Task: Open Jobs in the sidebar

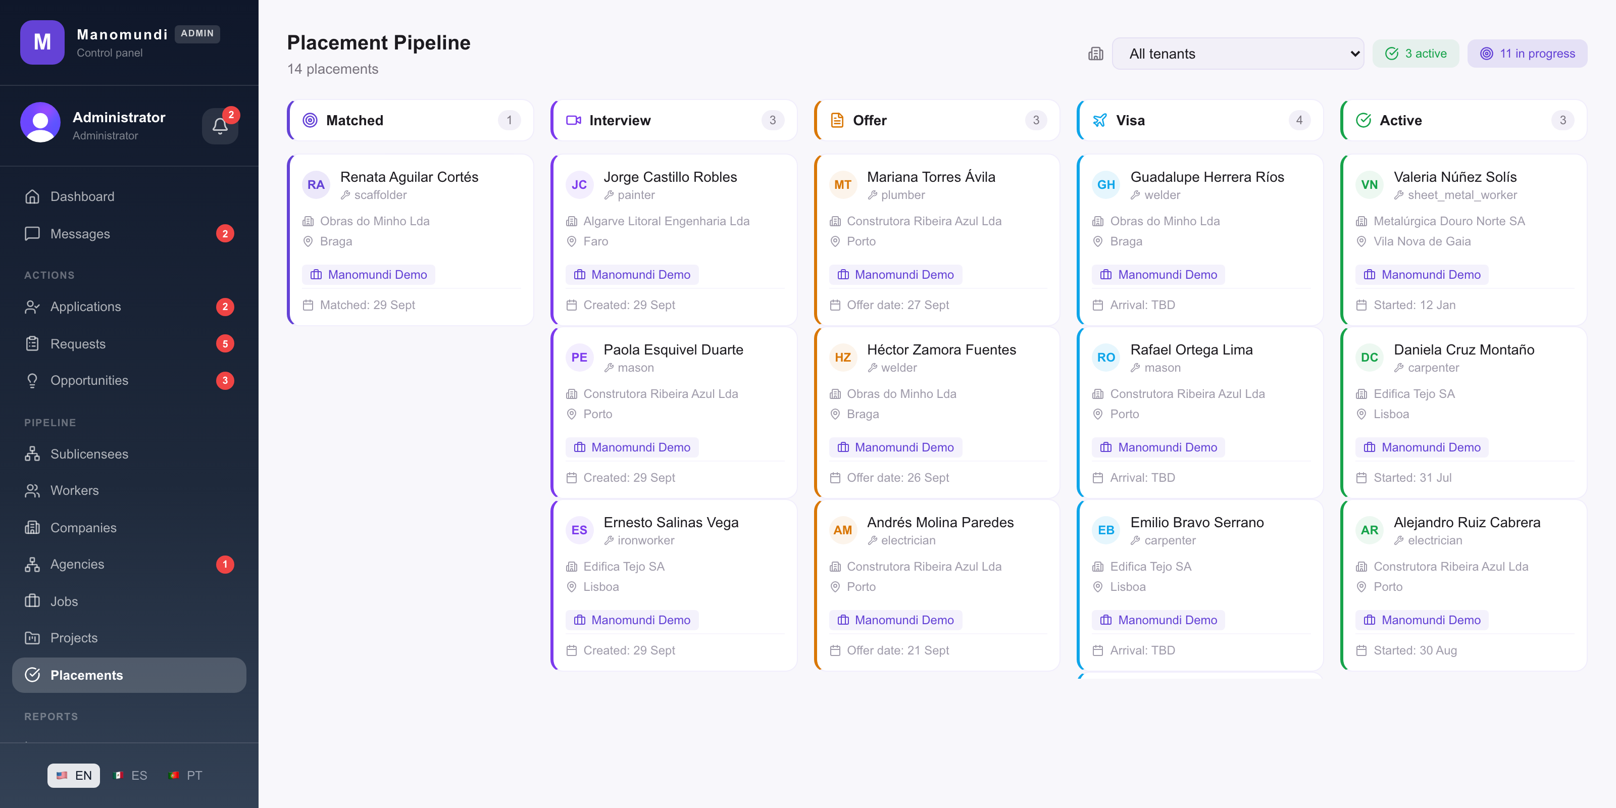Action: pos(129,601)
